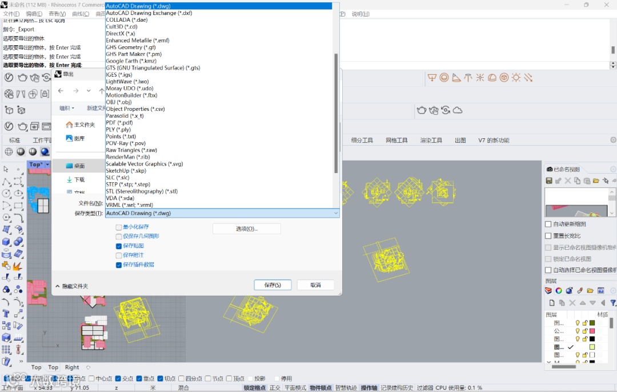Choose AutoCAD Drawing Exchange (*.dxf)
Viewport: 617px width, 392px height.
[x=149, y=13]
